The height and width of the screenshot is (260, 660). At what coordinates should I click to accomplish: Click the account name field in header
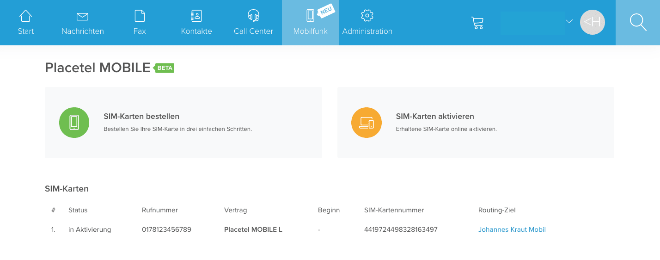pos(532,23)
